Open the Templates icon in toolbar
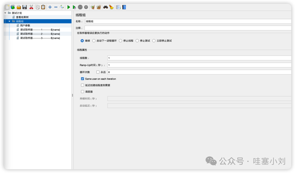Image resolution: width=295 pixels, height=173 pixels. [x=13, y=7]
